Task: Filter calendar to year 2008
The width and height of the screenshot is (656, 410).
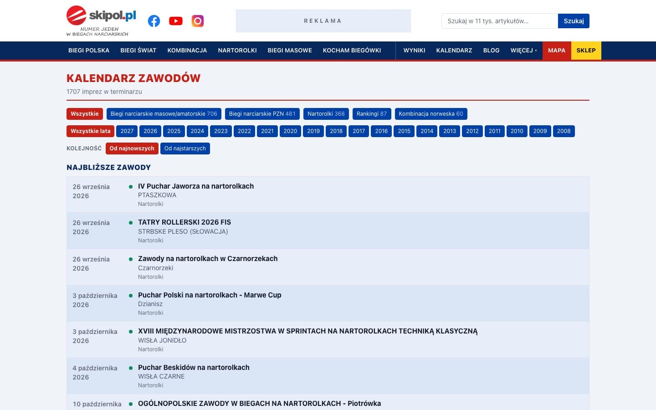Action: [564, 131]
